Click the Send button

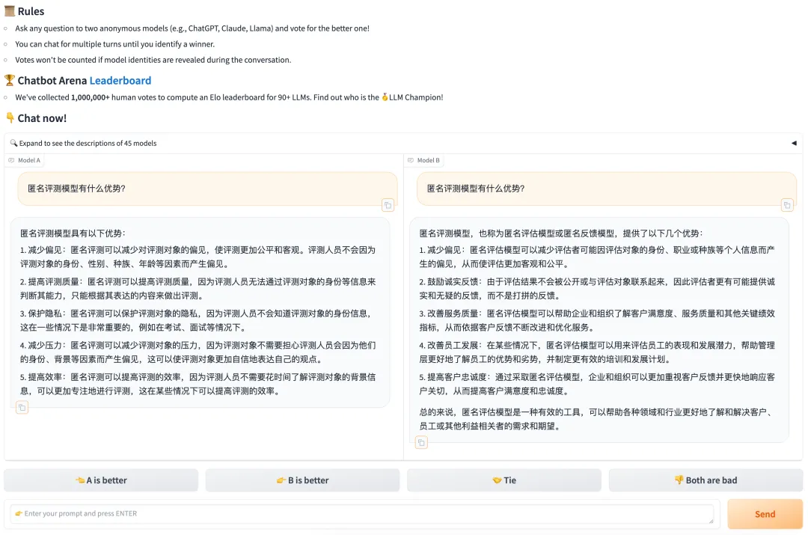click(765, 514)
